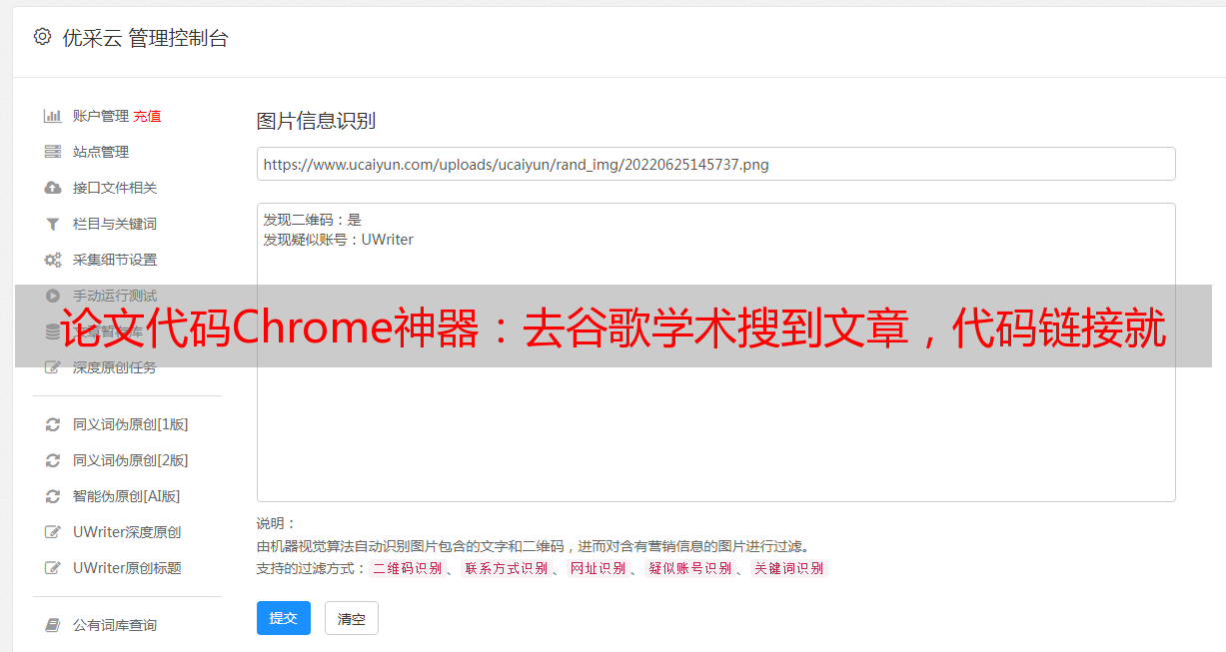Screen dimensions: 1226x652
Task: Click the gear icon beside 优采云 管理控制台
Action: [x=42, y=37]
